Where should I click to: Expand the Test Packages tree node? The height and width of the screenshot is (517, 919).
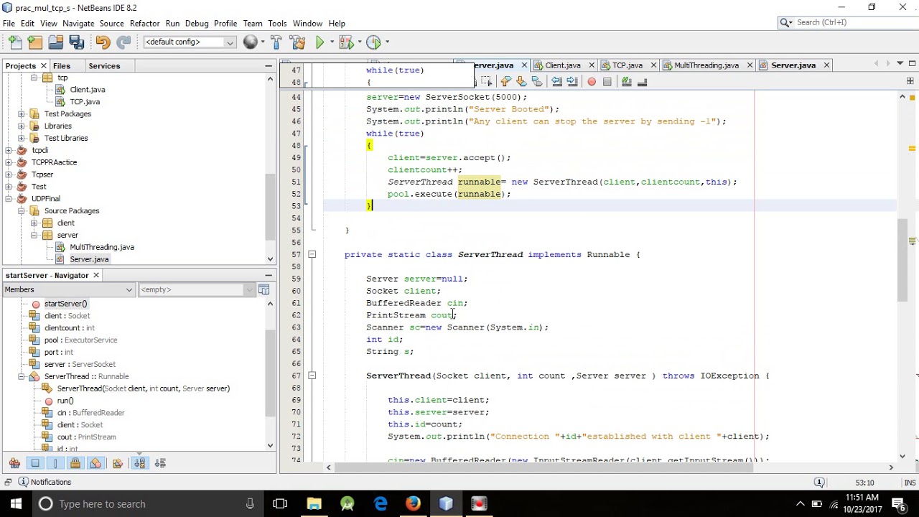pos(22,114)
